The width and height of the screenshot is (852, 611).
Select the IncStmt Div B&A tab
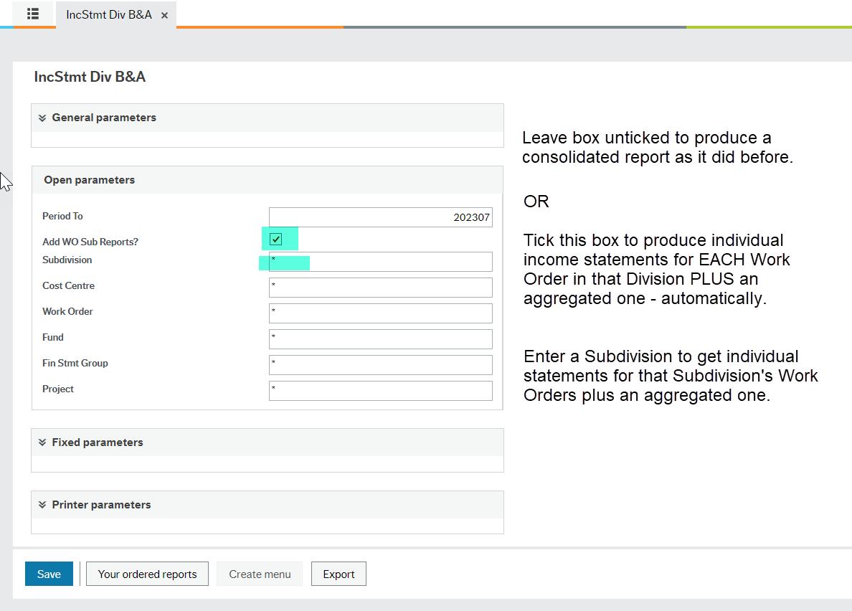pos(109,14)
